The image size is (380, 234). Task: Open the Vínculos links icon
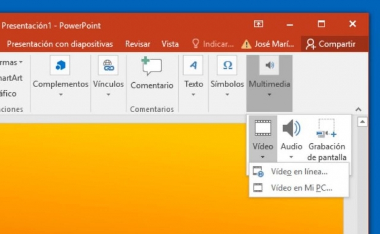click(x=108, y=65)
